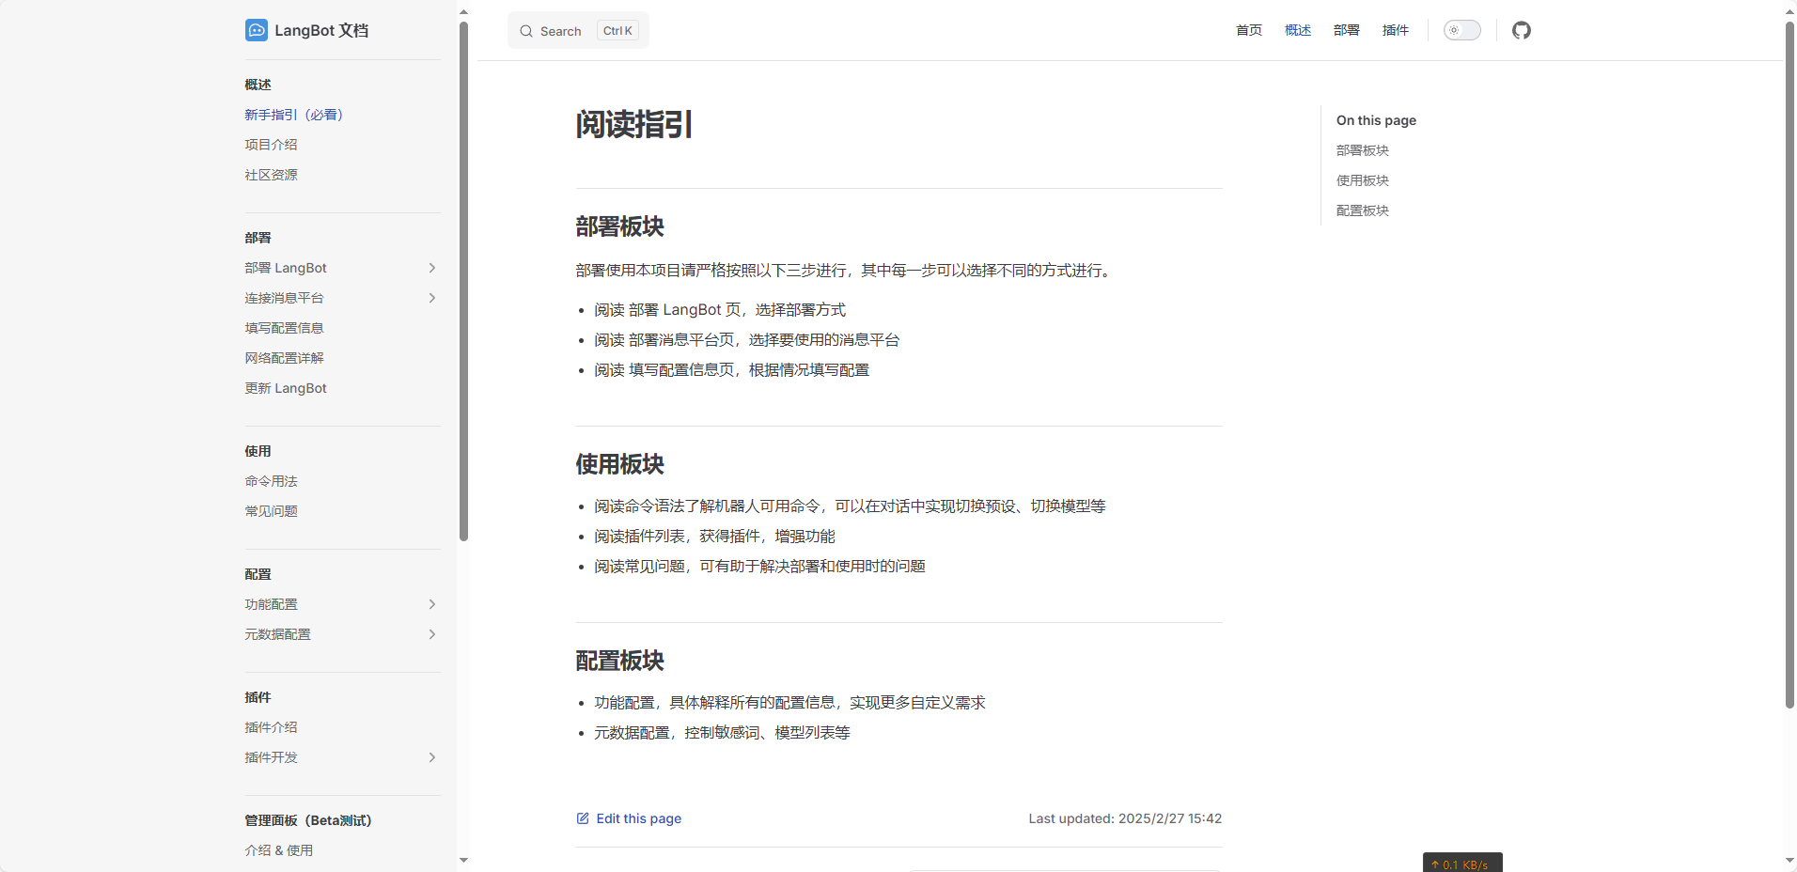The image size is (1797, 872).
Task: Open the GitHub repository icon
Action: (x=1521, y=30)
